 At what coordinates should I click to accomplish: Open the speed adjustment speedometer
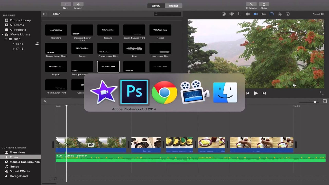(x=271, y=14)
